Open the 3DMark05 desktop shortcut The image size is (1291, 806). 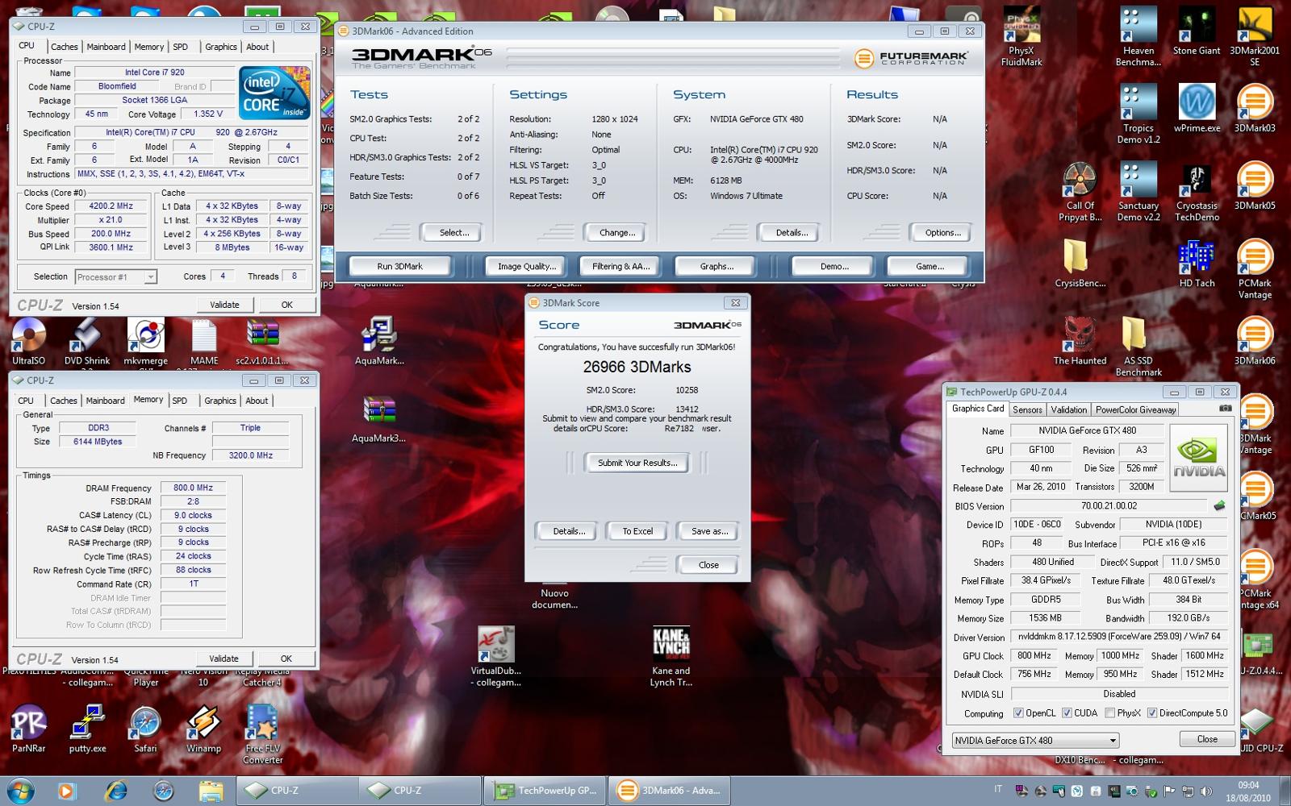[1255, 185]
